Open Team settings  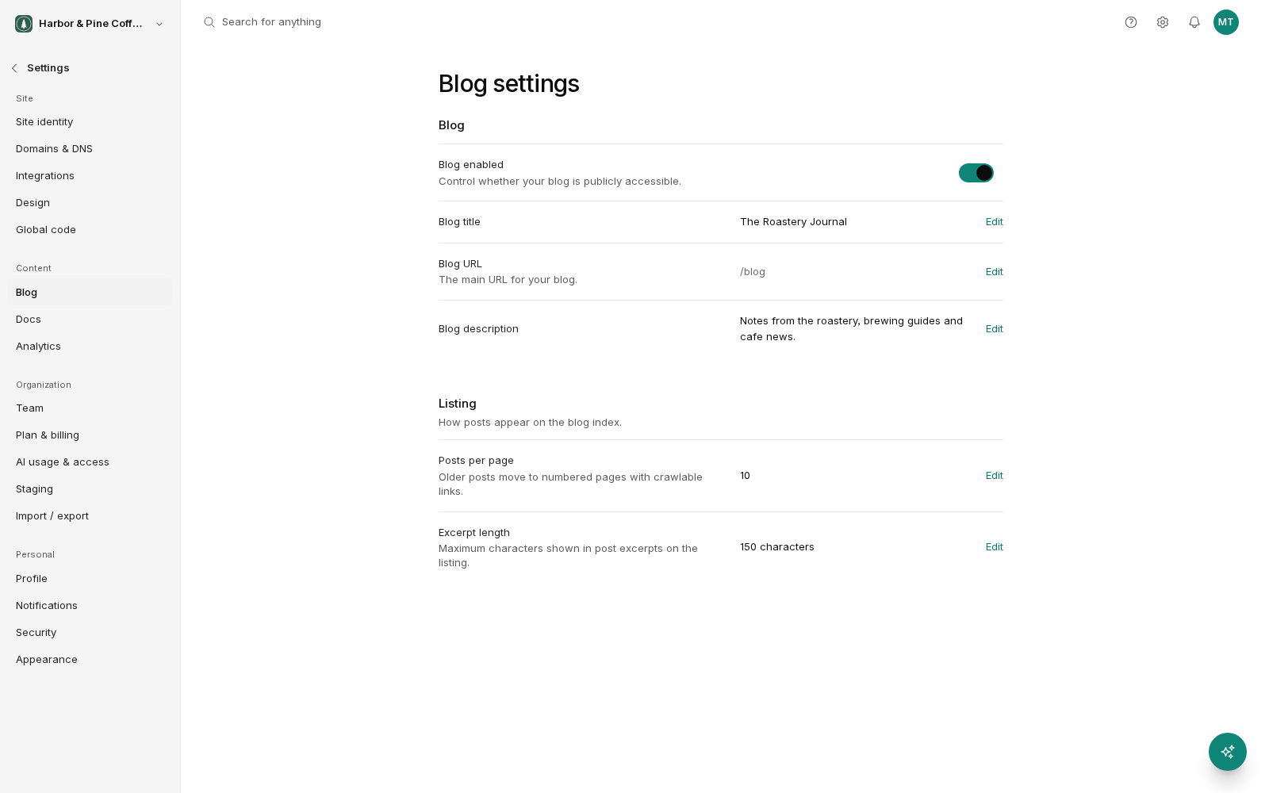tap(90, 408)
